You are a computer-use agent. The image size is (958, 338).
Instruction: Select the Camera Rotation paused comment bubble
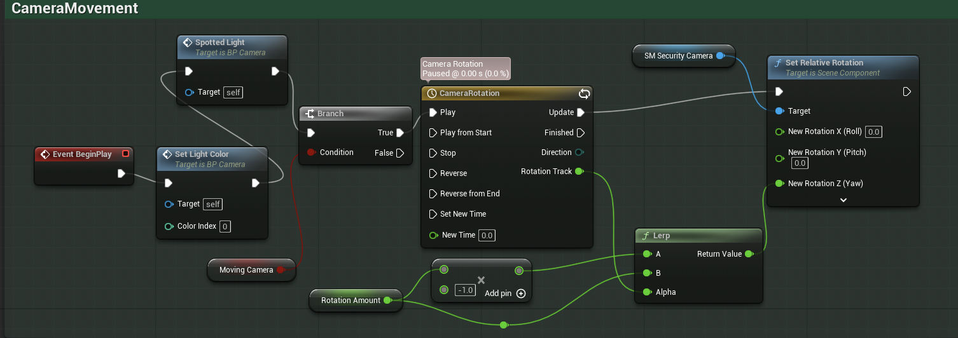point(466,69)
